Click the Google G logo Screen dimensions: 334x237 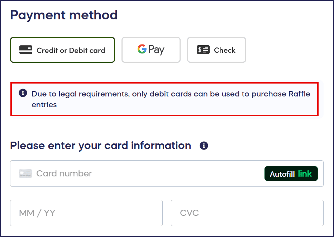click(142, 49)
